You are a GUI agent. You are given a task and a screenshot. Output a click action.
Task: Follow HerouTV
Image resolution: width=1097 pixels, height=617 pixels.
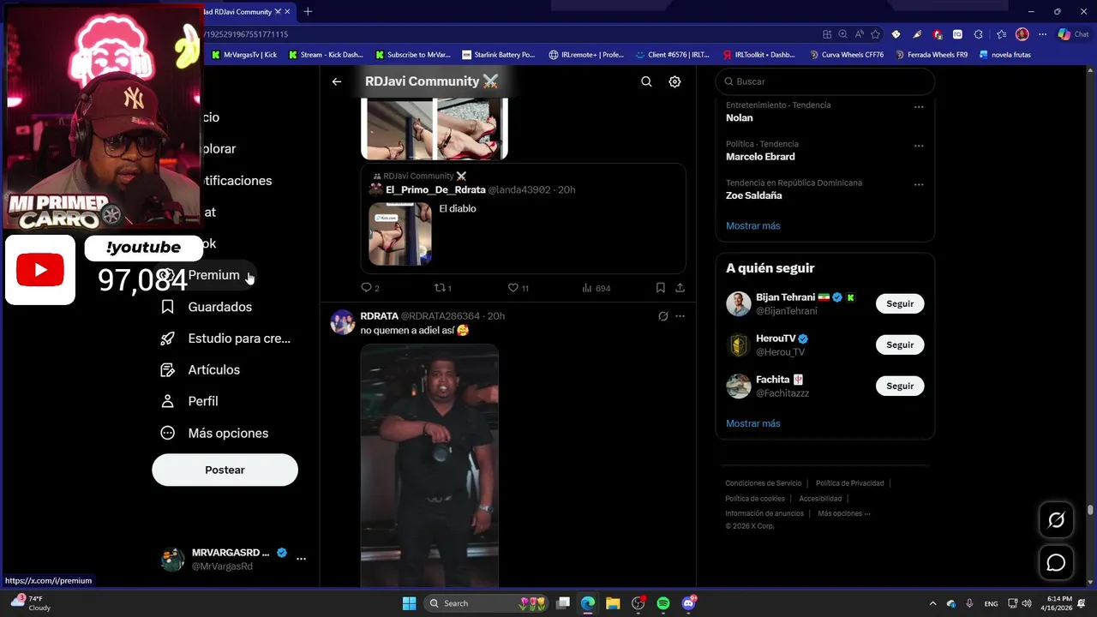click(x=900, y=344)
